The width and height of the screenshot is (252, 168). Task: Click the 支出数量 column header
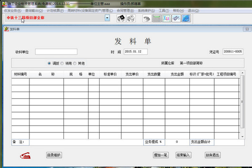pos(154,74)
